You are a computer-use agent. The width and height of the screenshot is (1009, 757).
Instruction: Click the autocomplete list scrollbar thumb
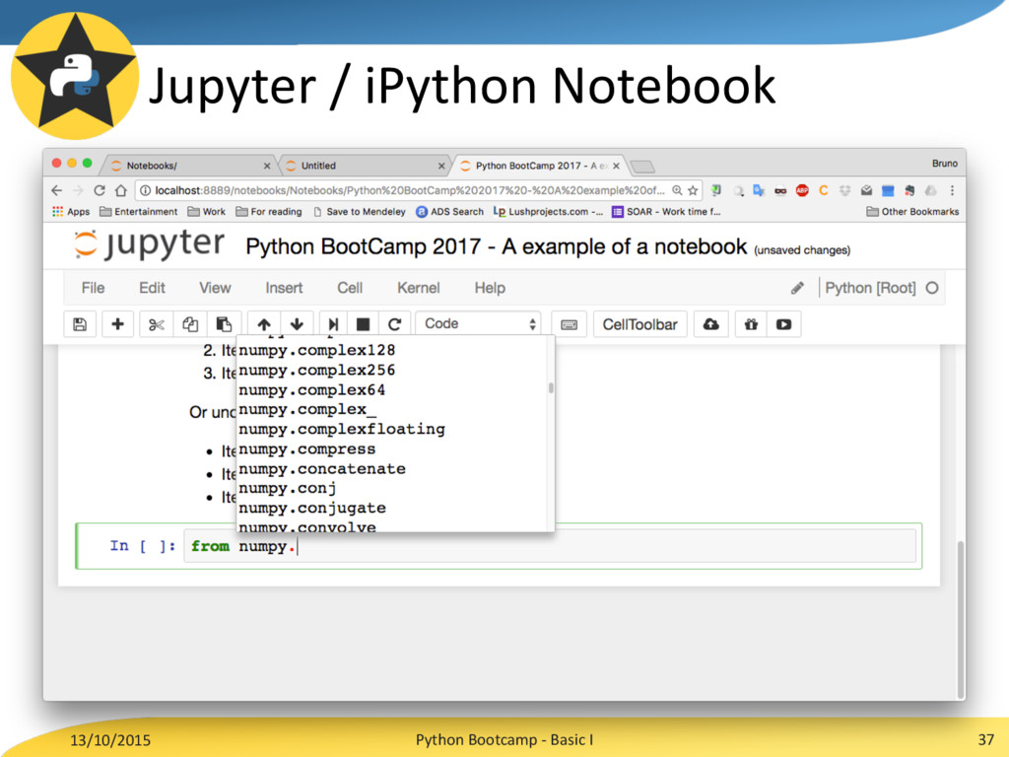pos(551,388)
